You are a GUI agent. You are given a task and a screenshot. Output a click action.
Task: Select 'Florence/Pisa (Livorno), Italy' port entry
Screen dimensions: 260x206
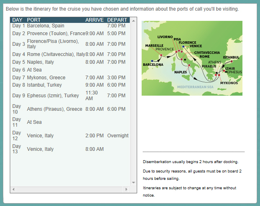pos(53,44)
